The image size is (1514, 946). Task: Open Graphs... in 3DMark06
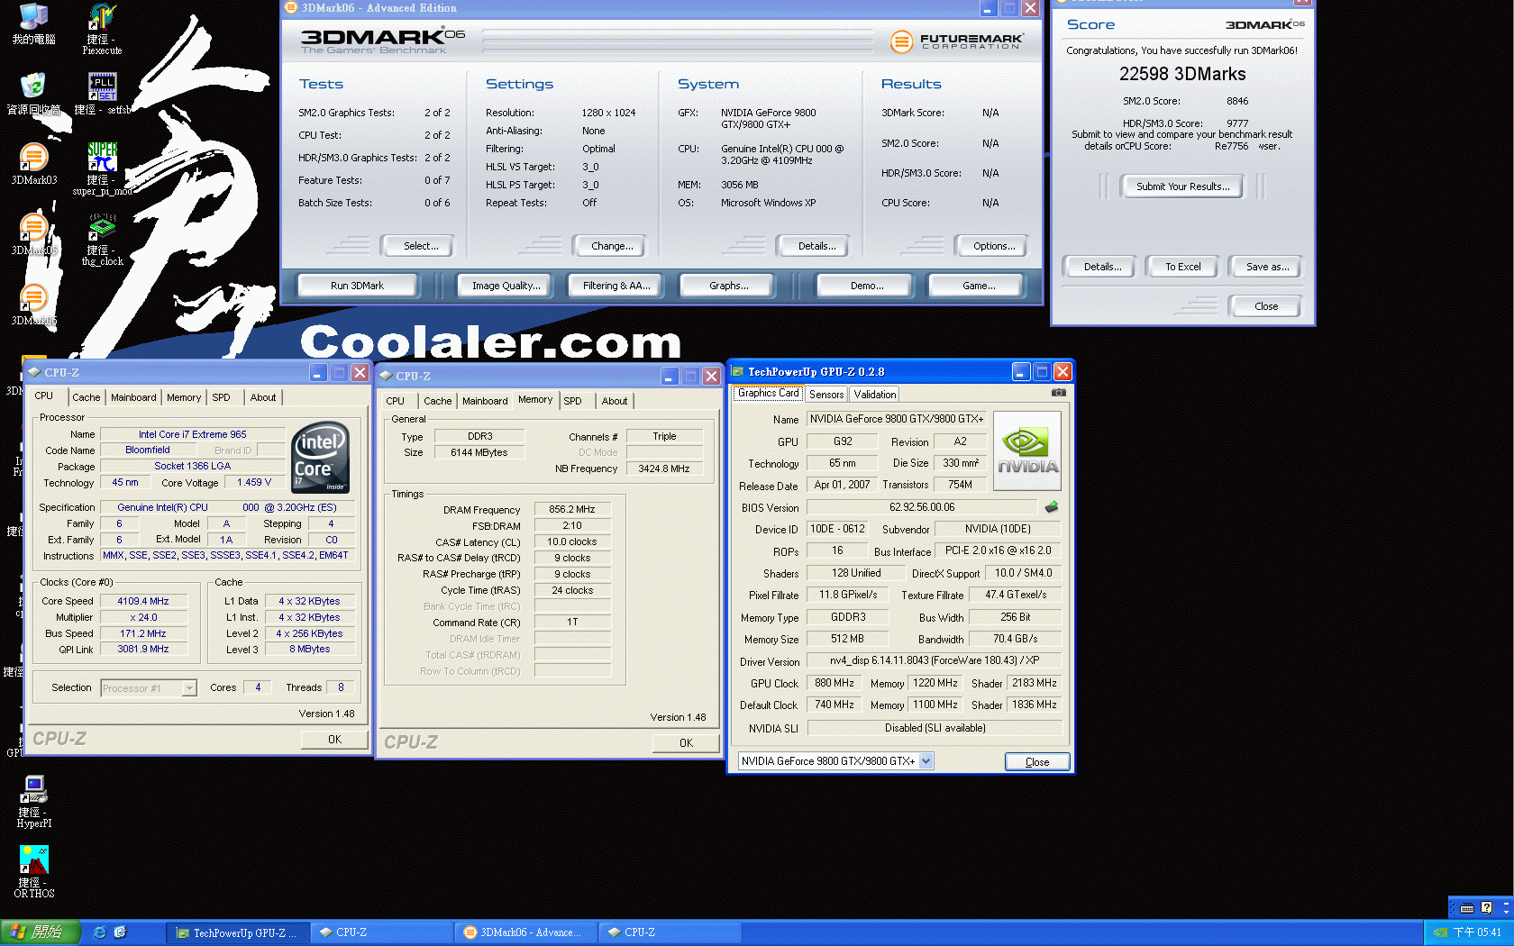click(728, 286)
